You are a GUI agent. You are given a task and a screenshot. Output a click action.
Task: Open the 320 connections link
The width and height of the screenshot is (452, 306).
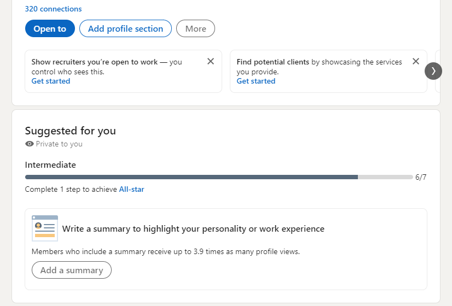pos(53,9)
